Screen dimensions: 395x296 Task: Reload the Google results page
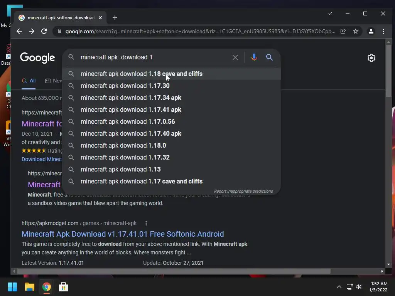[44, 31]
